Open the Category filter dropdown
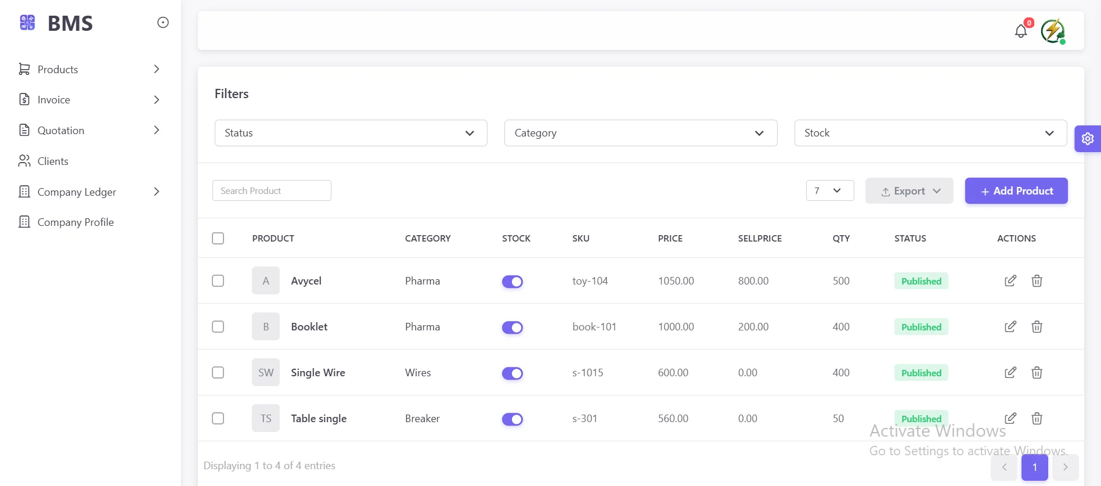This screenshot has width=1101, height=486. [640, 133]
